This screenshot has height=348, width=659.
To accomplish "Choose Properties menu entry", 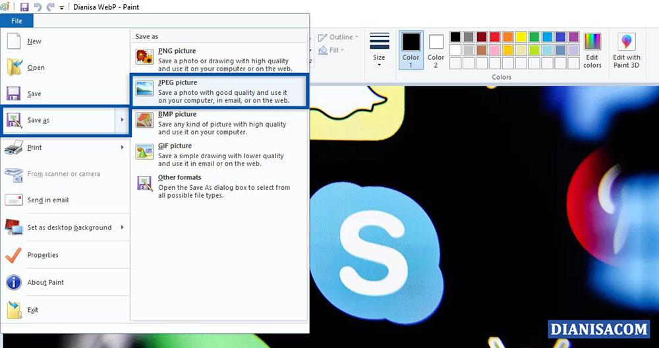I will 65,255.
